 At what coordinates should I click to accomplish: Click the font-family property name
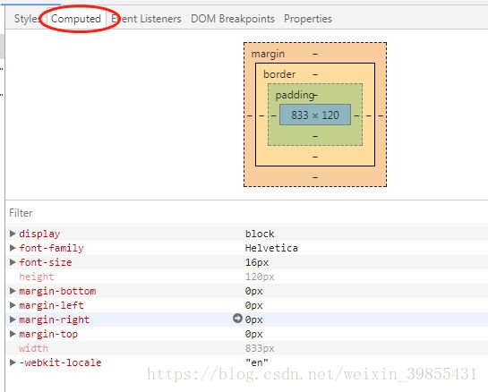pyautogui.click(x=51, y=248)
